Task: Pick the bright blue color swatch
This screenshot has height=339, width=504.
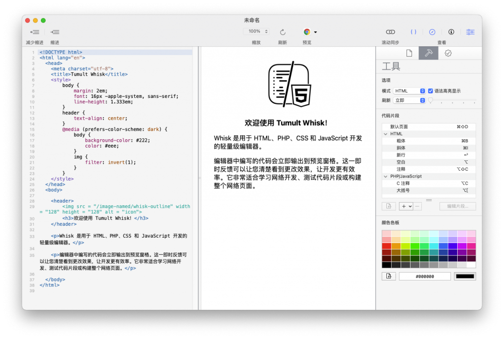Action: [x=443, y=246]
